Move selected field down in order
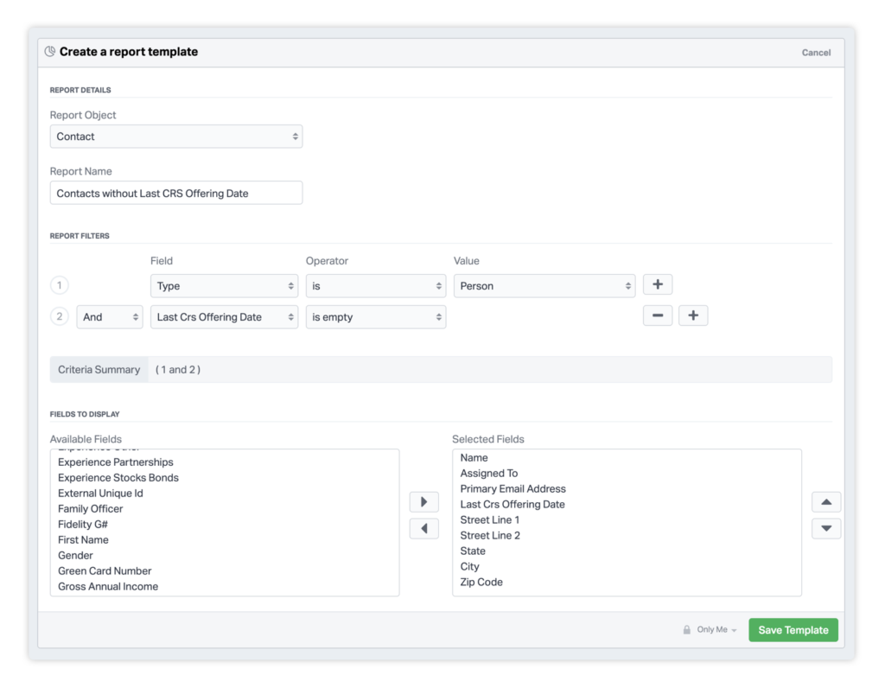Viewport: 885px width, 688px height. pos(826,528)
